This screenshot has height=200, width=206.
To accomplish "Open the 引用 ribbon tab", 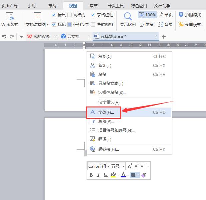I will 32,6.
